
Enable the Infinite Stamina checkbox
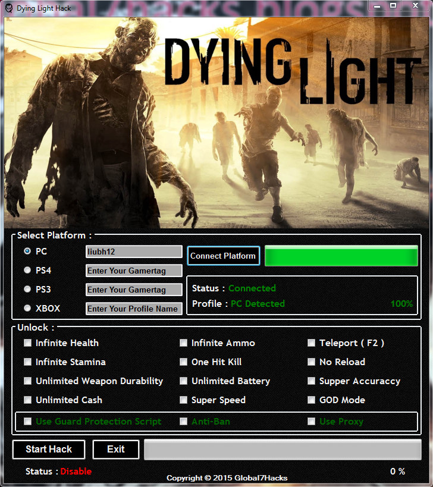27,362
